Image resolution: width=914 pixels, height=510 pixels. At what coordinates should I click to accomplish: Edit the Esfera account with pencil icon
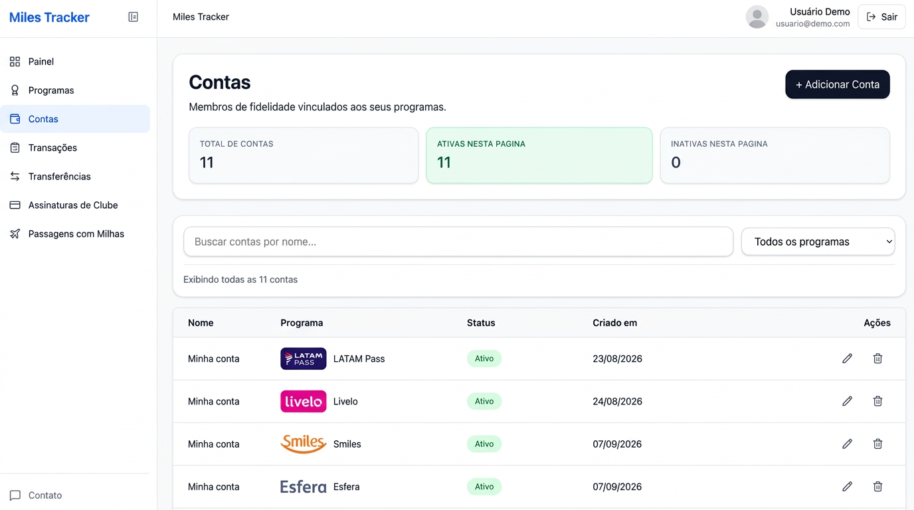click(847, 487)
